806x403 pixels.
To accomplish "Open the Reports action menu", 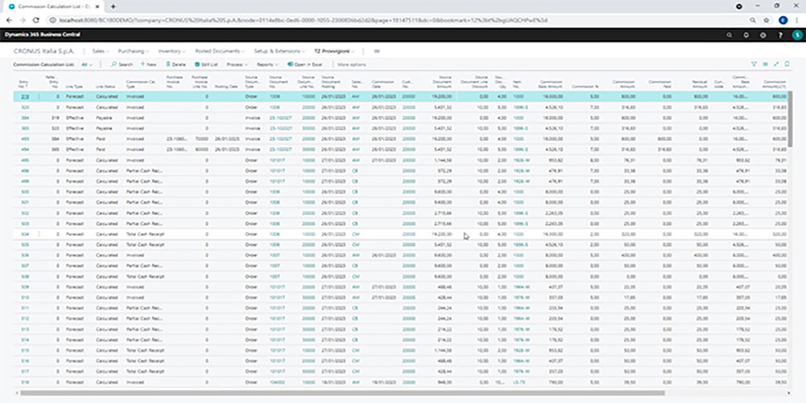I will [265, 64].
